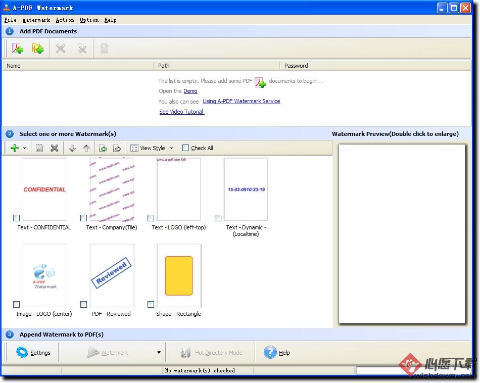Click the Move watermark down arrow icon
Screen dimensions: 480x383
[x=72, y=148]
